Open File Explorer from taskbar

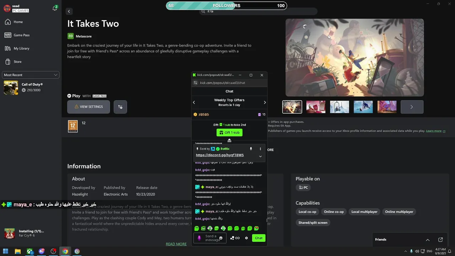pos(18,251)
